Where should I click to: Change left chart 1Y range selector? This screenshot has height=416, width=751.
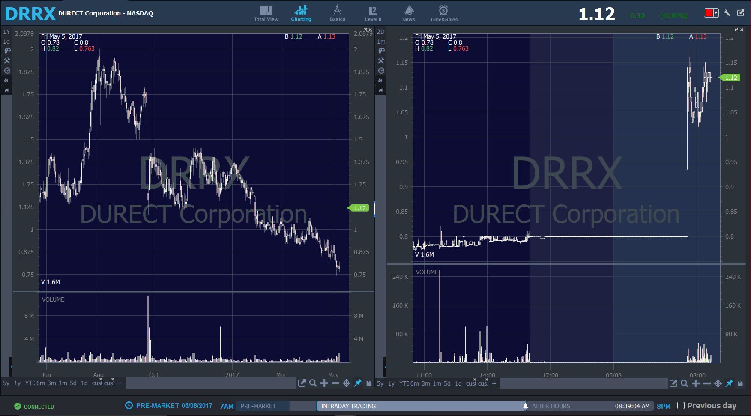[6, 32]
